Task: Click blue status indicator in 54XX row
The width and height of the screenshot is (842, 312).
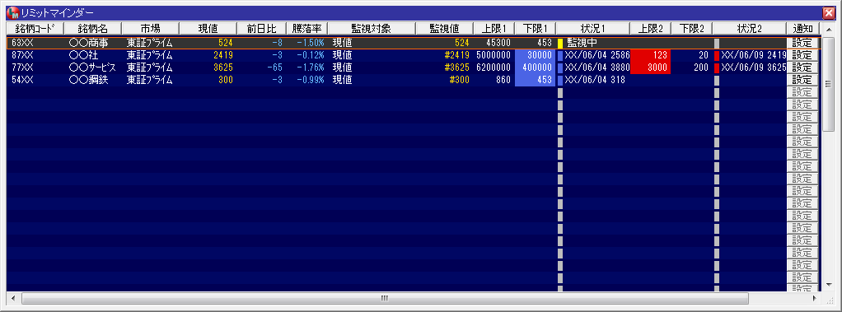Action: click(560, 80)
